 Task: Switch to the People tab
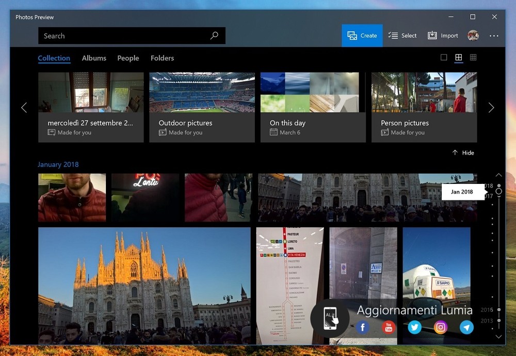pos(128,58)
